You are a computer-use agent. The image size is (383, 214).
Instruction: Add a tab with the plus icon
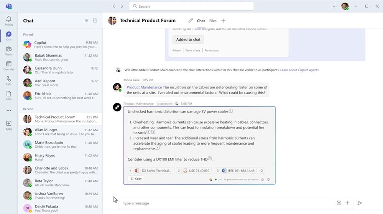tap(223, 21)
